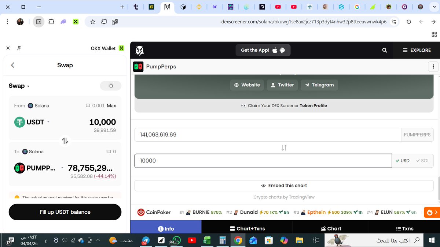
Task: Open the EXPLORE menu
Action: tap(417, 50)
